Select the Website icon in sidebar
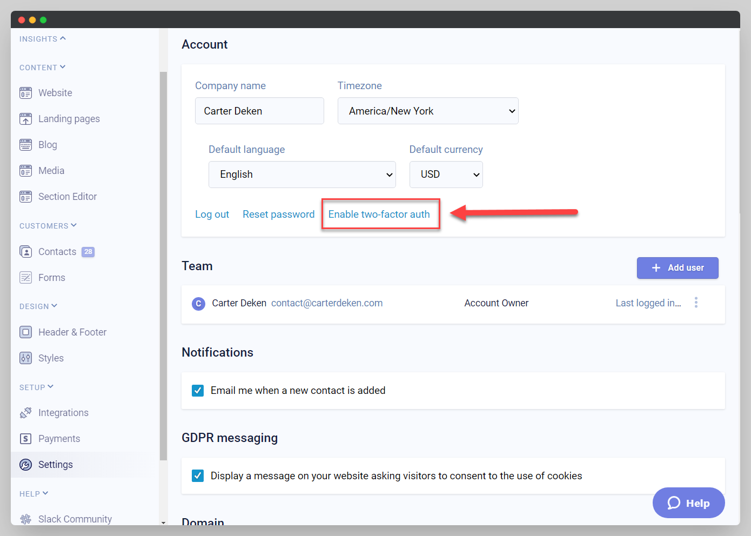The height and width of the screenshot is (536, 751). tap(25, 92)
